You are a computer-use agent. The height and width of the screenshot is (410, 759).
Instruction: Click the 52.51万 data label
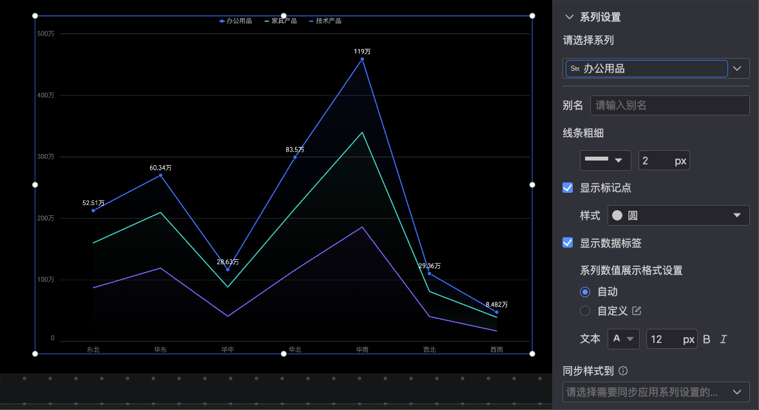tap(93, 203)
